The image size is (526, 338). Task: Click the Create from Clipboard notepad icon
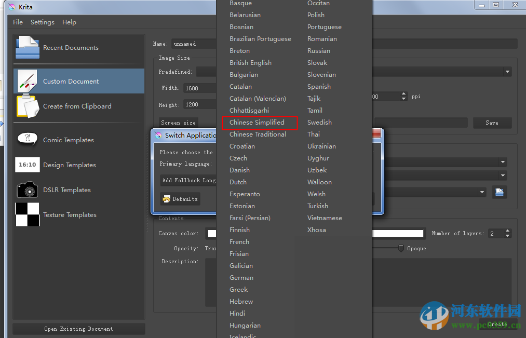point(26,106)
